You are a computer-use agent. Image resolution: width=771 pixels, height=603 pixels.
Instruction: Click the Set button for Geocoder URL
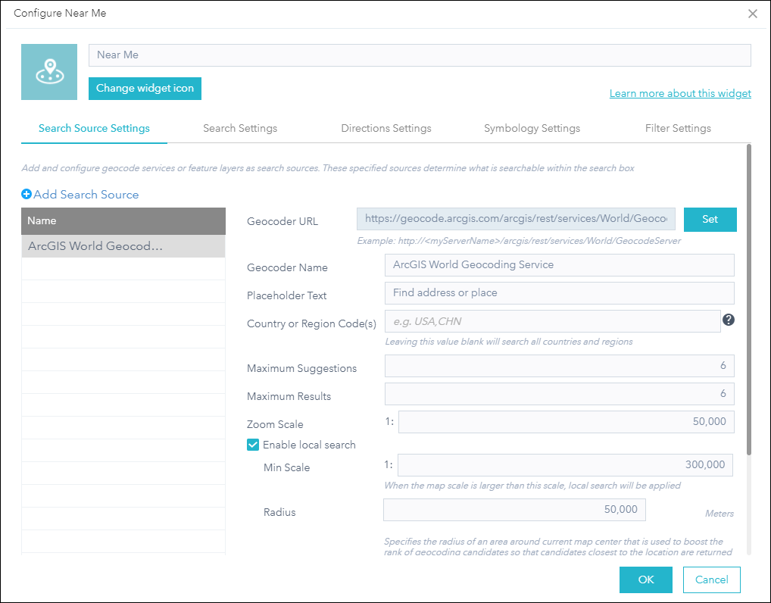pos(710,220)
